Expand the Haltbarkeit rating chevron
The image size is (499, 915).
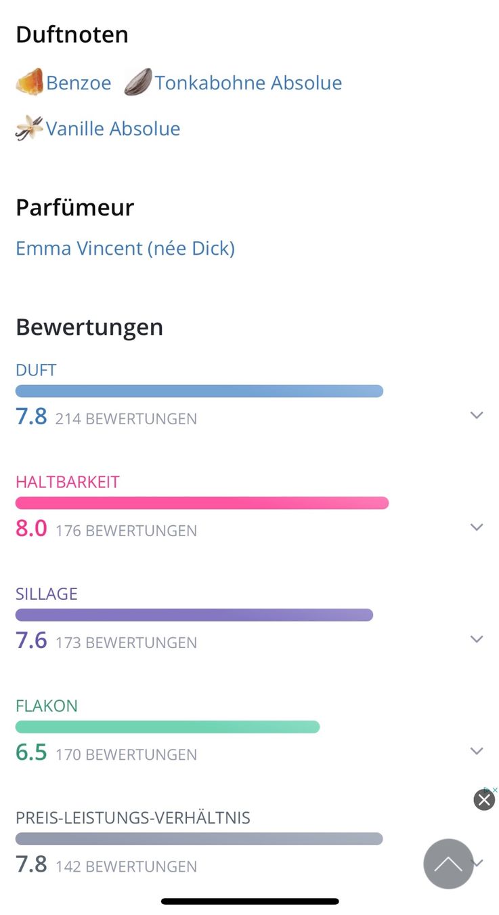click(477, 527)
